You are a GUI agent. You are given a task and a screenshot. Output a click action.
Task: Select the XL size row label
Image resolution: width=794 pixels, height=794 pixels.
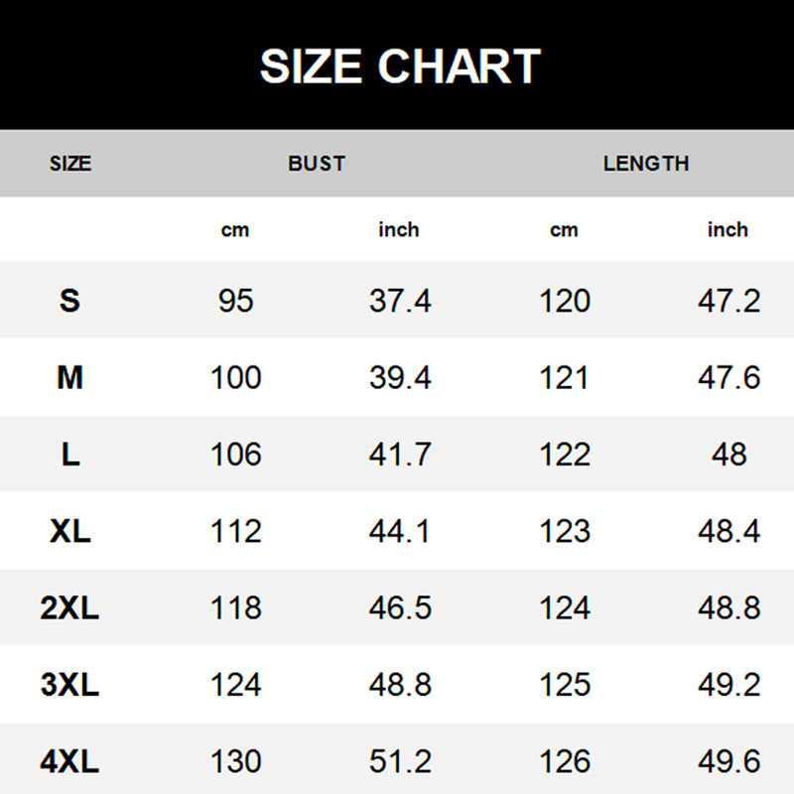pos(69,531)
